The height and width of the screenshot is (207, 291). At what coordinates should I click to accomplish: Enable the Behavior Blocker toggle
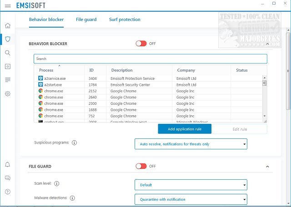tap(141, 44)
